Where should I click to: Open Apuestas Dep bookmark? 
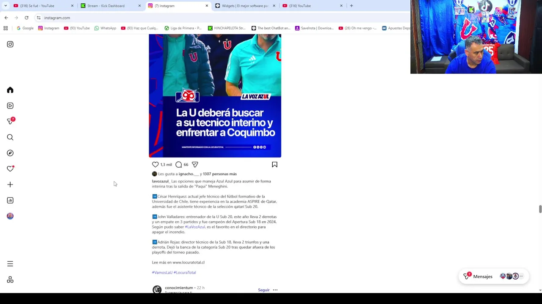click(x=395, y=28)
